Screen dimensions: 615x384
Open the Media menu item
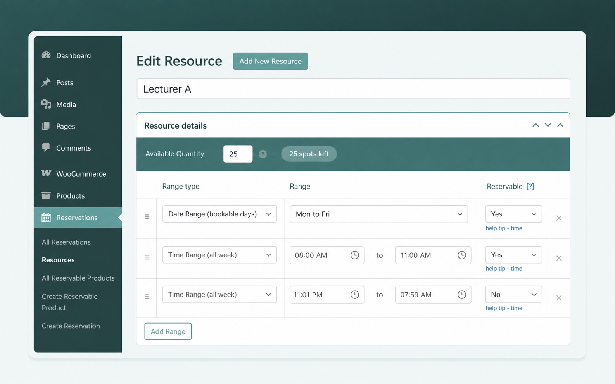pos(78,105)
